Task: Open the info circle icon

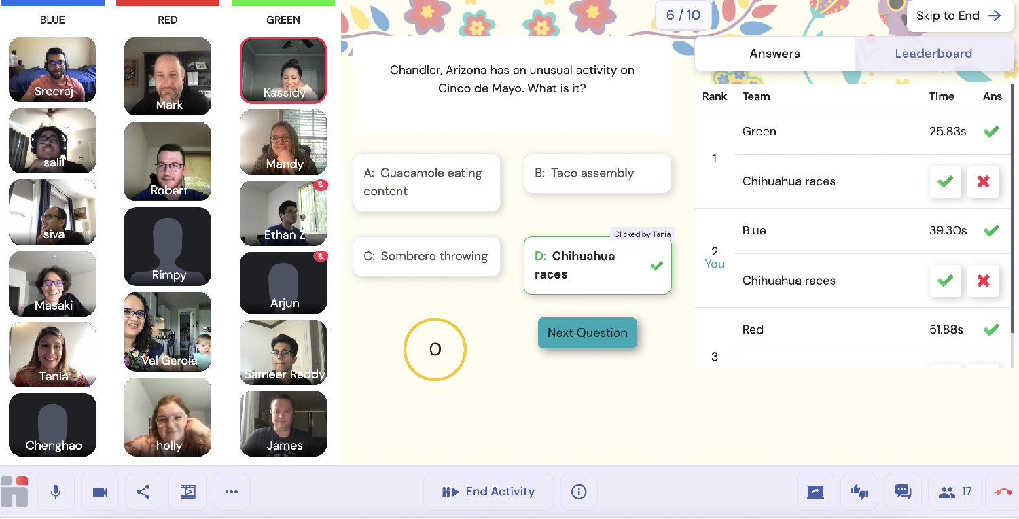Action: click(x=579, y=492)
